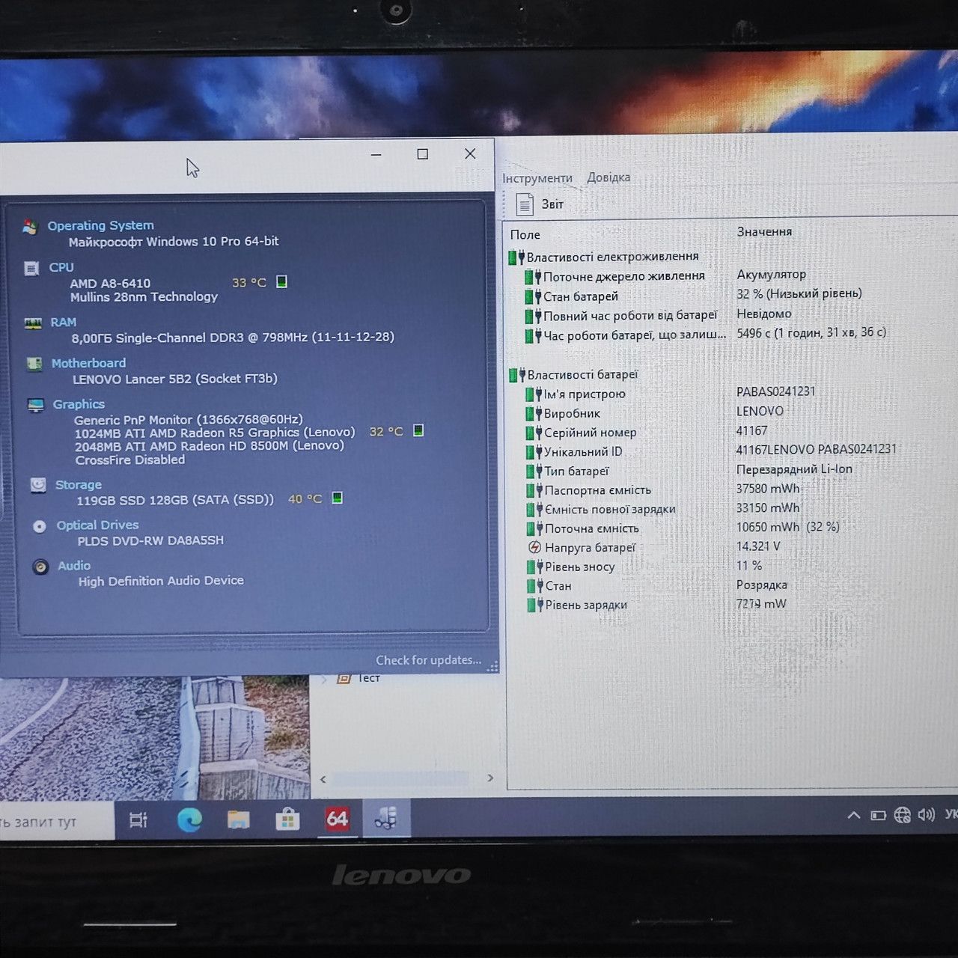Open the Довідка menu

pos(608,177)
